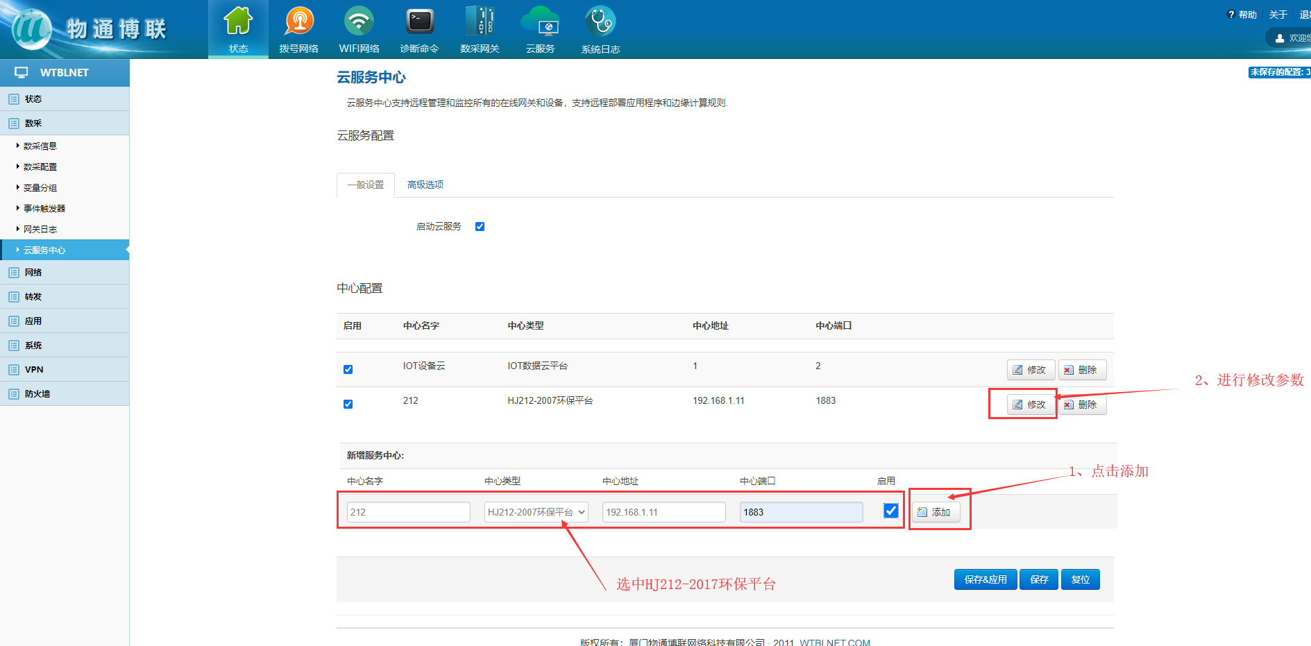The width and height of the screenshot is (1311, 646).
Task: Open the 拨号网络 dial-up icon
Action: [x=299, y=22]
